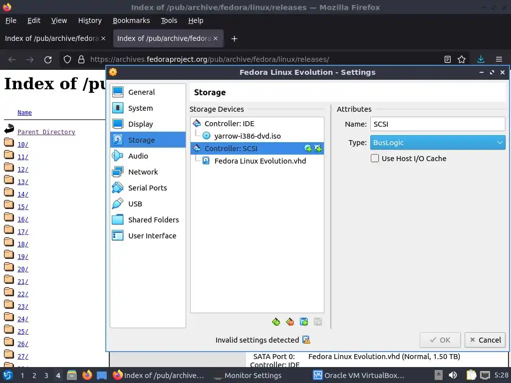Toggle Use Host I/O Cache checkbox
The width and height of the screenshot is (511, 383).
point(375,158)
